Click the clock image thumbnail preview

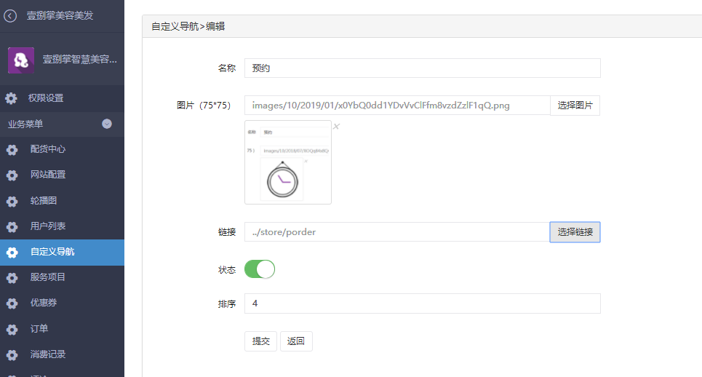pyautogui.click(x=288, y=162)
